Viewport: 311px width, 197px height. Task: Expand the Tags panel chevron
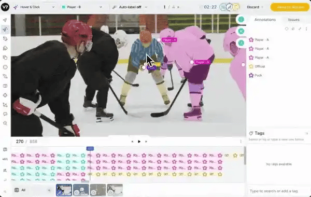pos(307,133)
